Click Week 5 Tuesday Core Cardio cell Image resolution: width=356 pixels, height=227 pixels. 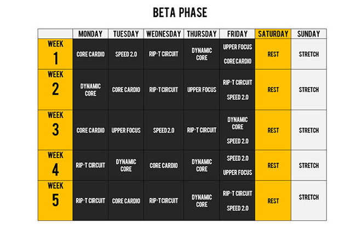point(126,201)
